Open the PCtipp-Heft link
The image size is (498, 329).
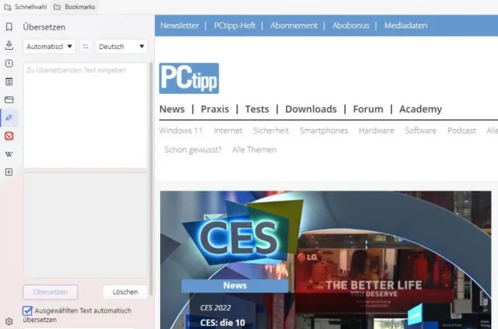(234, 26)
